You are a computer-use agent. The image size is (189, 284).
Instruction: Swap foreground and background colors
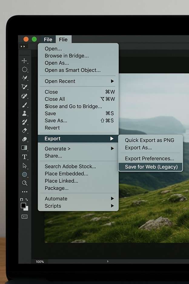tap(27, 199)
